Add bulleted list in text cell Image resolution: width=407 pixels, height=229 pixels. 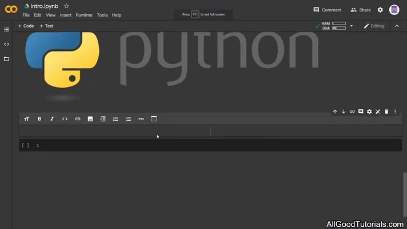pyautogui.click(x=128, y=119)
